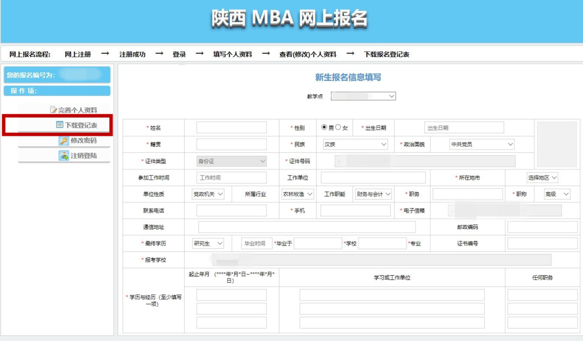Expand the 民族 dropdown showing 汉族
Viewport: 583px width, 341px height.
pos(355,144)
